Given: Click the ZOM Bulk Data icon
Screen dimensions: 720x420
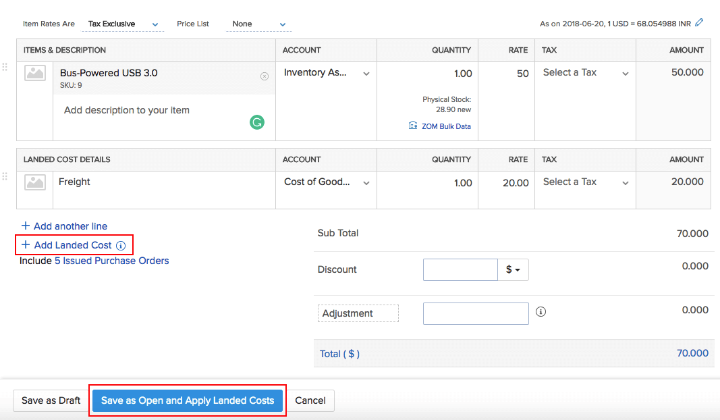Looking at the screenshot, I should click(412, 126).
